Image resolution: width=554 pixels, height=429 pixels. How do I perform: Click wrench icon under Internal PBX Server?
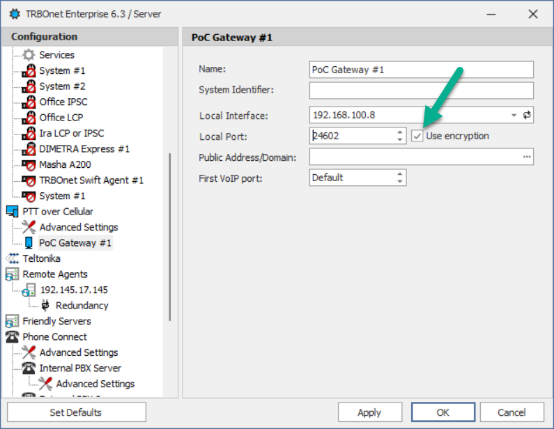[x=45, y=384]
